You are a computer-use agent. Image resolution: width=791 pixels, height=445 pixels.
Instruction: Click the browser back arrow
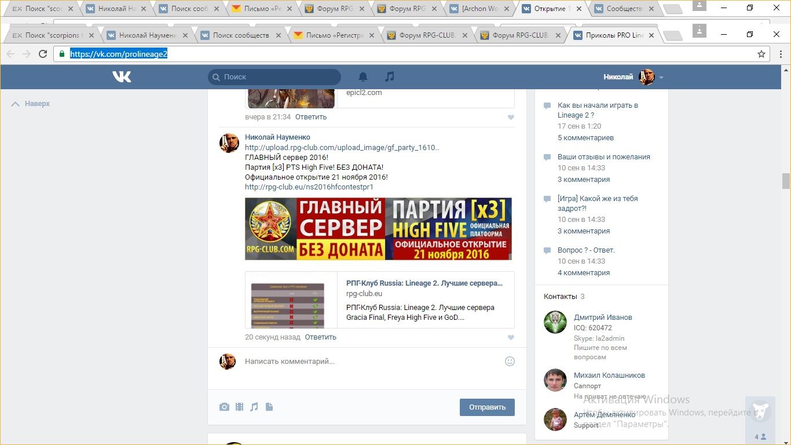coord(10,54)
